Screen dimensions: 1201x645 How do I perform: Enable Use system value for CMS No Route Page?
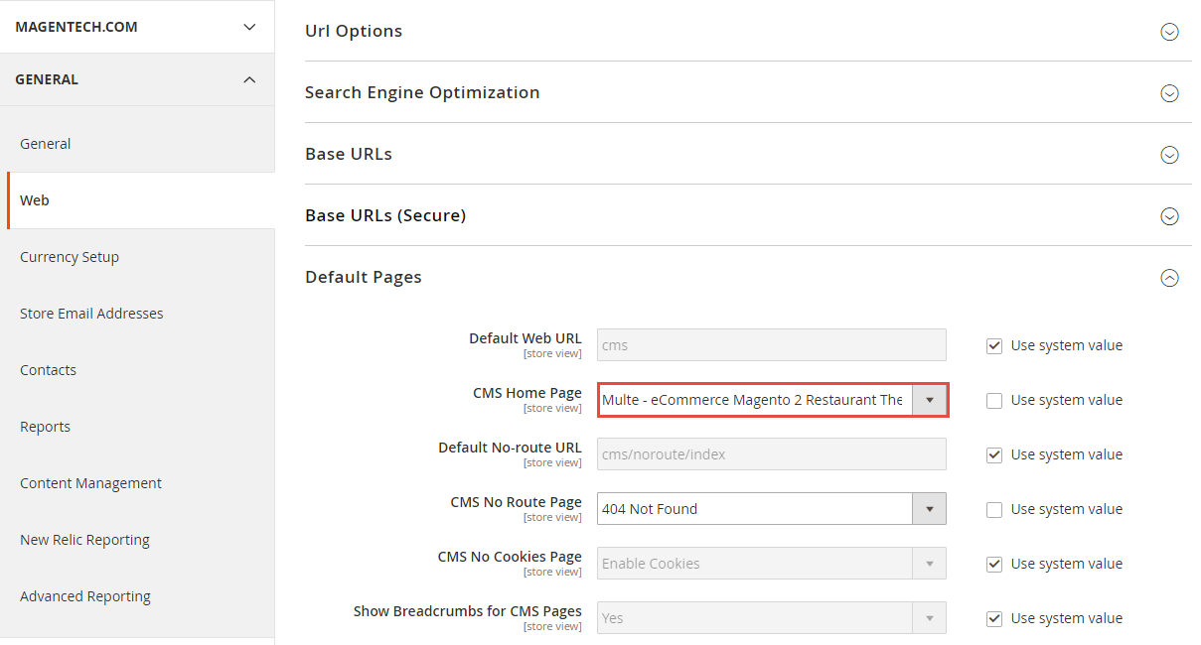coord(993,510)
